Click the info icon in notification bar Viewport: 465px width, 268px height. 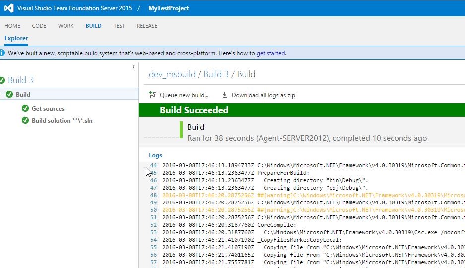2,53
